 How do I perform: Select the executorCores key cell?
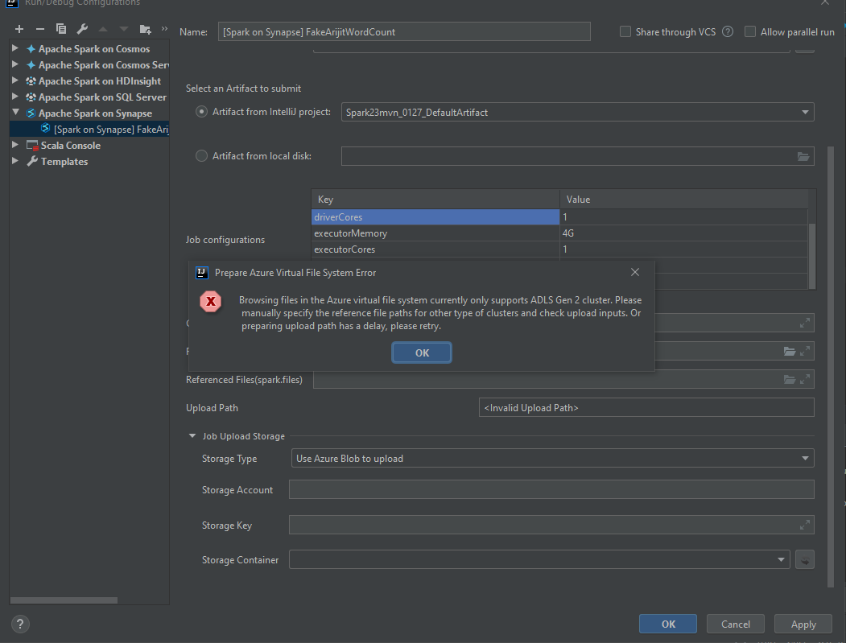(435, 249)
